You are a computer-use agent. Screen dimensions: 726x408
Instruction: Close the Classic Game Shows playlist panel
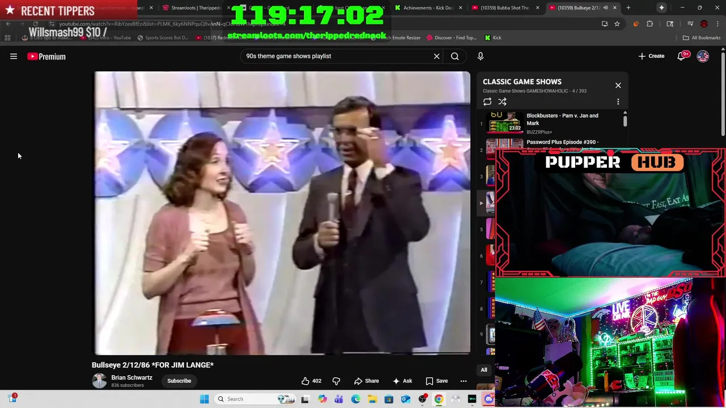click(618, 86)
